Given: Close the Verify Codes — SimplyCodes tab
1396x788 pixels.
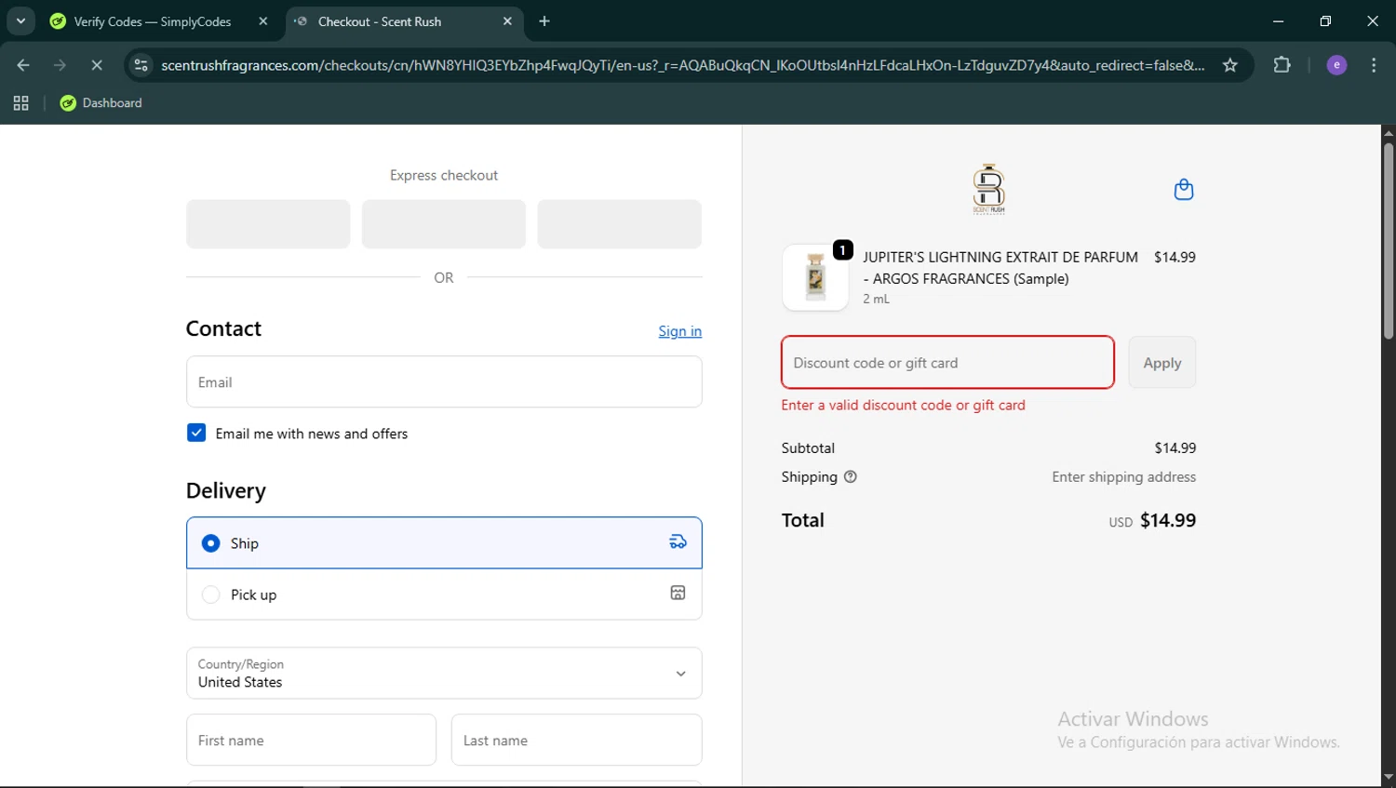Looking at the screenshot, I should point(263,21).
